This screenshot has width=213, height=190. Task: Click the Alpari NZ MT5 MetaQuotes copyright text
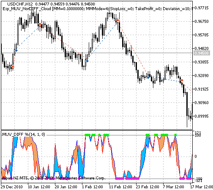(x=54, y=178)
